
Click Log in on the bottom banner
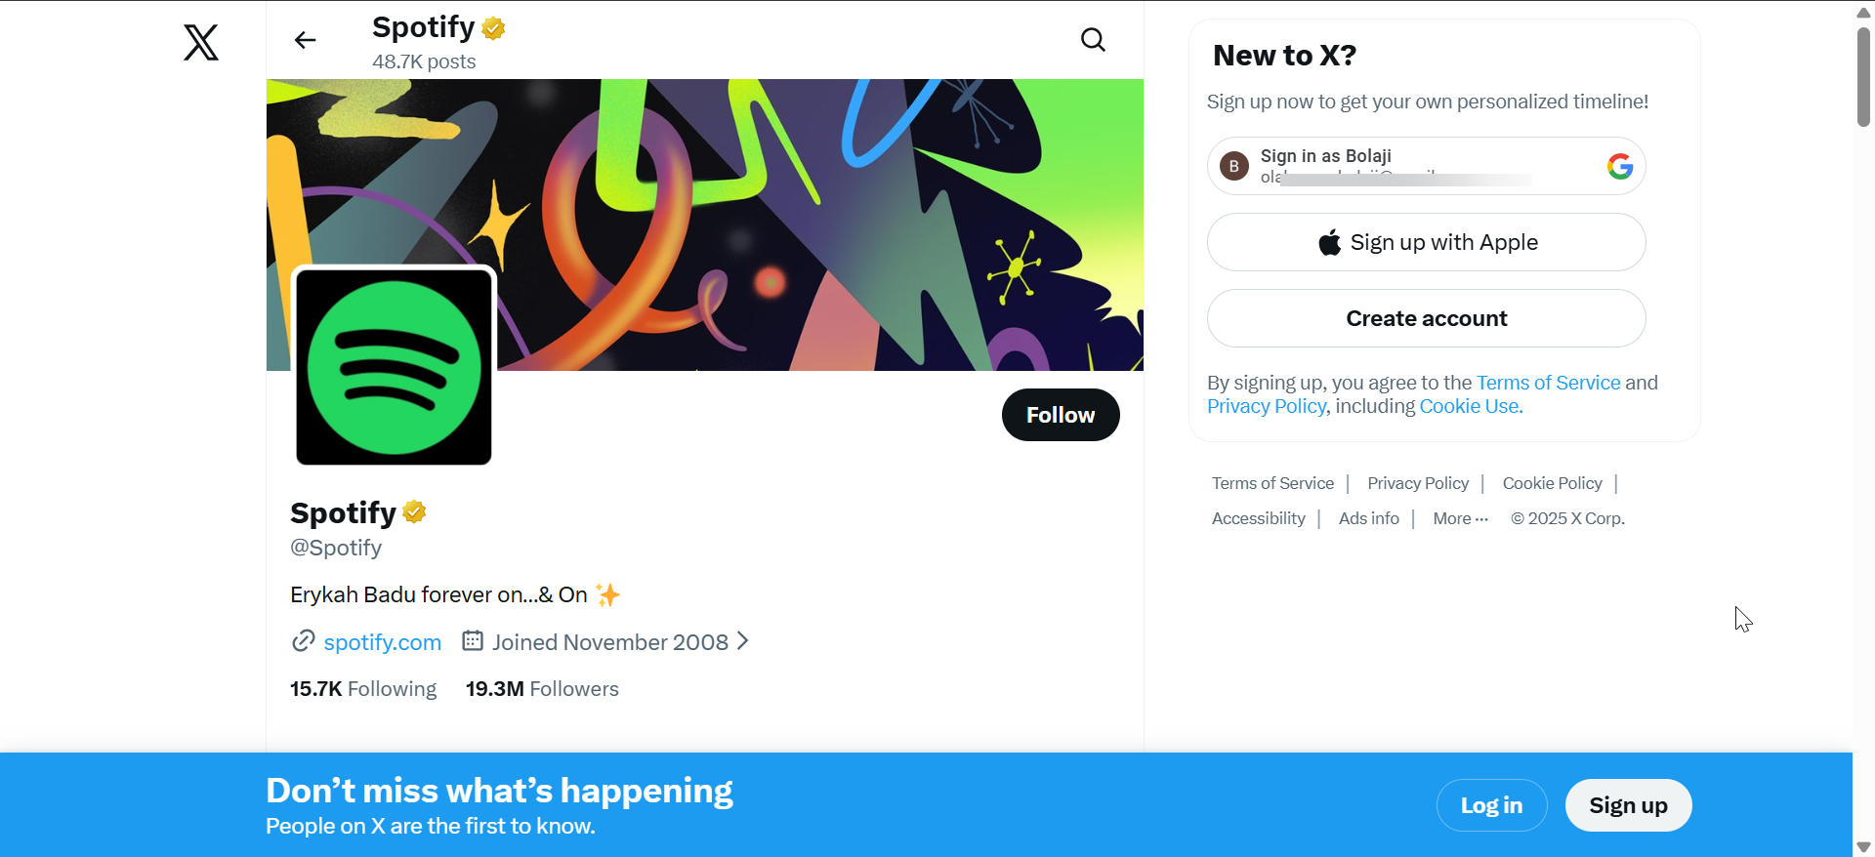[x=1491, y=805]
